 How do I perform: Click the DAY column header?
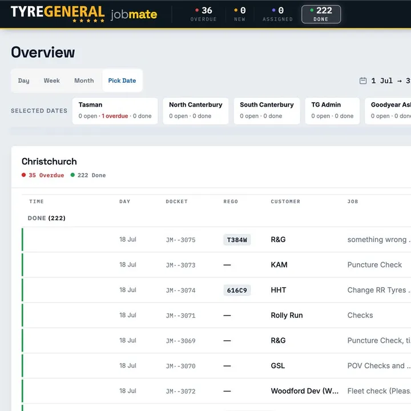coord(125,202)
